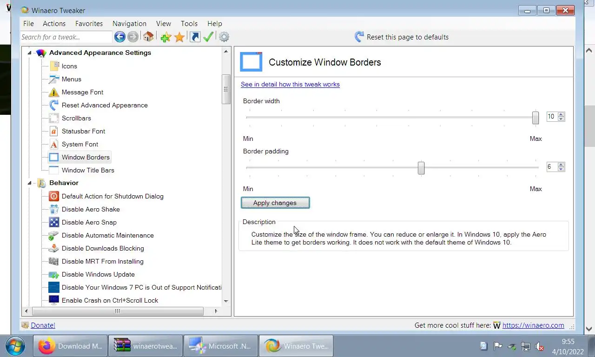The width and height of the screenshot is (595, 357).
Task: Click tree scrollbar down arrow
Action: tap(226, 301)
